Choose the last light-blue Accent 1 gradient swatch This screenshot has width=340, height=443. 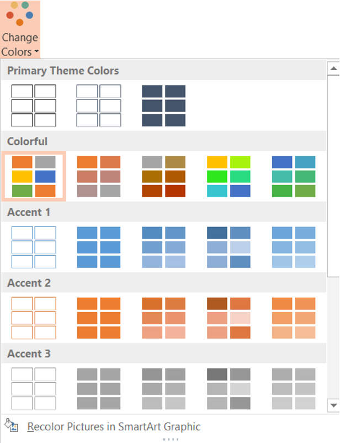294,247
